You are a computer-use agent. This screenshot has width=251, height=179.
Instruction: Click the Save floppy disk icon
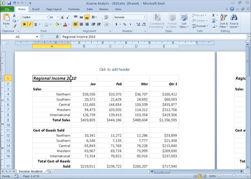[x=9, y=3]
